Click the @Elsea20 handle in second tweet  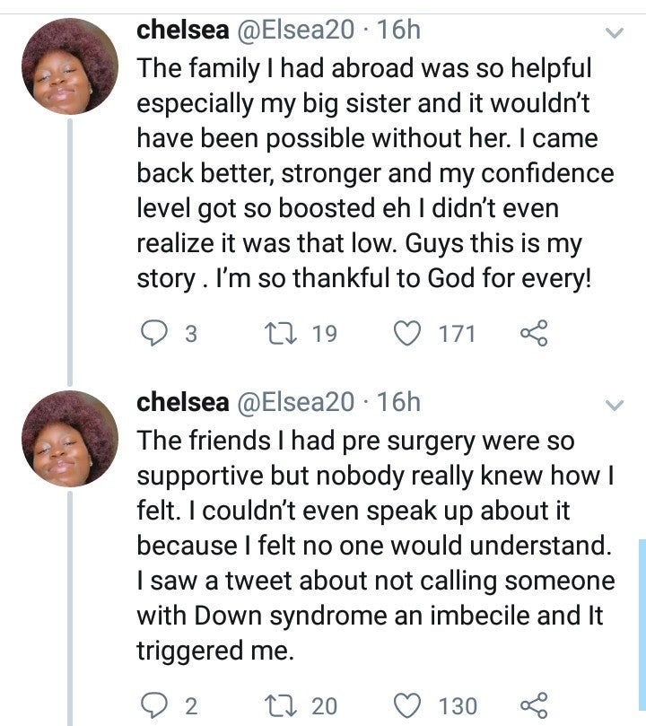pyautogui.click(x=296, y=402)
